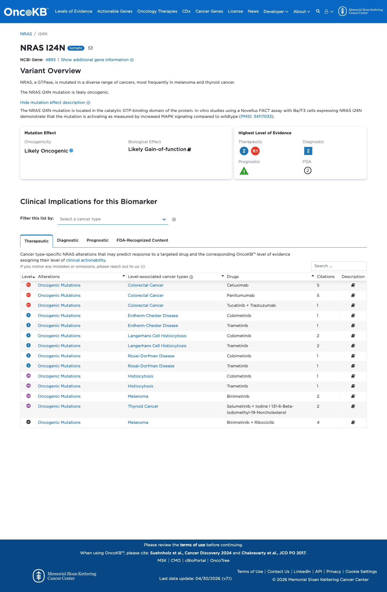Click the book icon beside Likely Gain-of-function
This screenshot has height=592, width=387.
189,149
